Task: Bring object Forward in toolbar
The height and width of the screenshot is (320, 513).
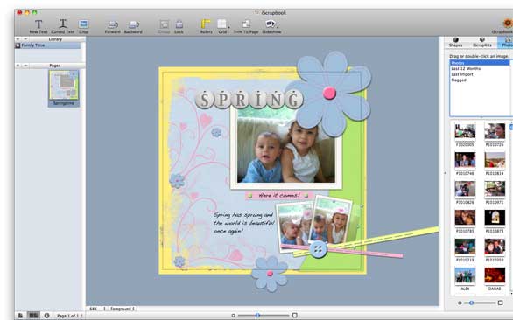Action: point(113,27)
